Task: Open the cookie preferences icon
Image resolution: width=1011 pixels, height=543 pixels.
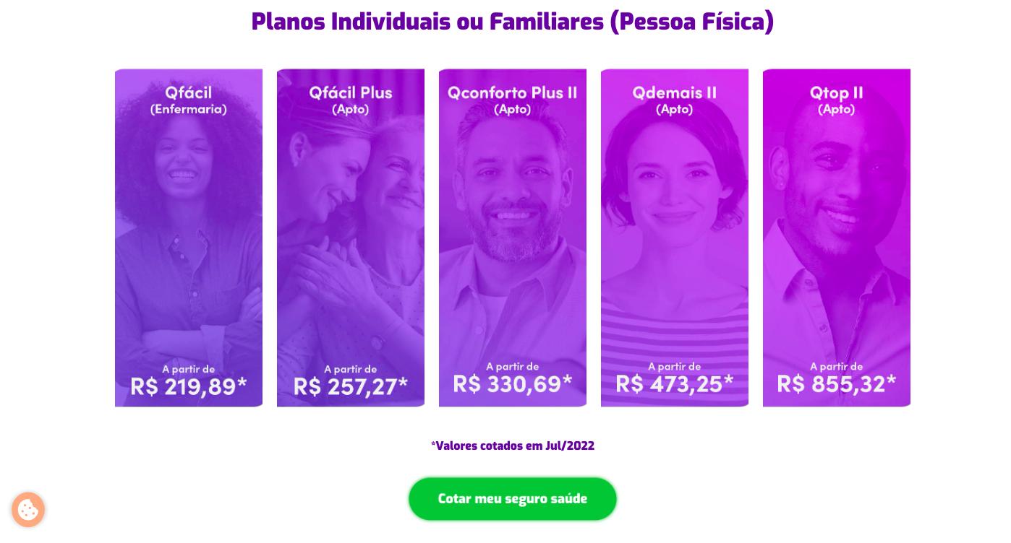Action: 28,510
